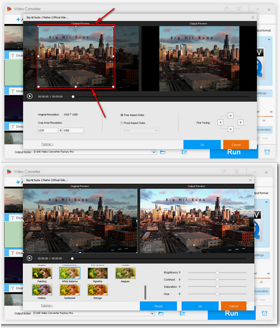Viewport: 280px width, 328px height.
Task: Confirm effects with Ok button
Action: (x=200, y=306)
